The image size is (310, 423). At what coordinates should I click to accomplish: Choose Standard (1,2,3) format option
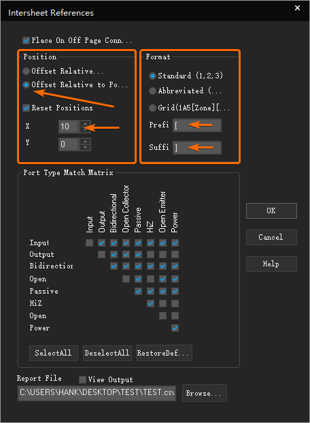point(152,76)
